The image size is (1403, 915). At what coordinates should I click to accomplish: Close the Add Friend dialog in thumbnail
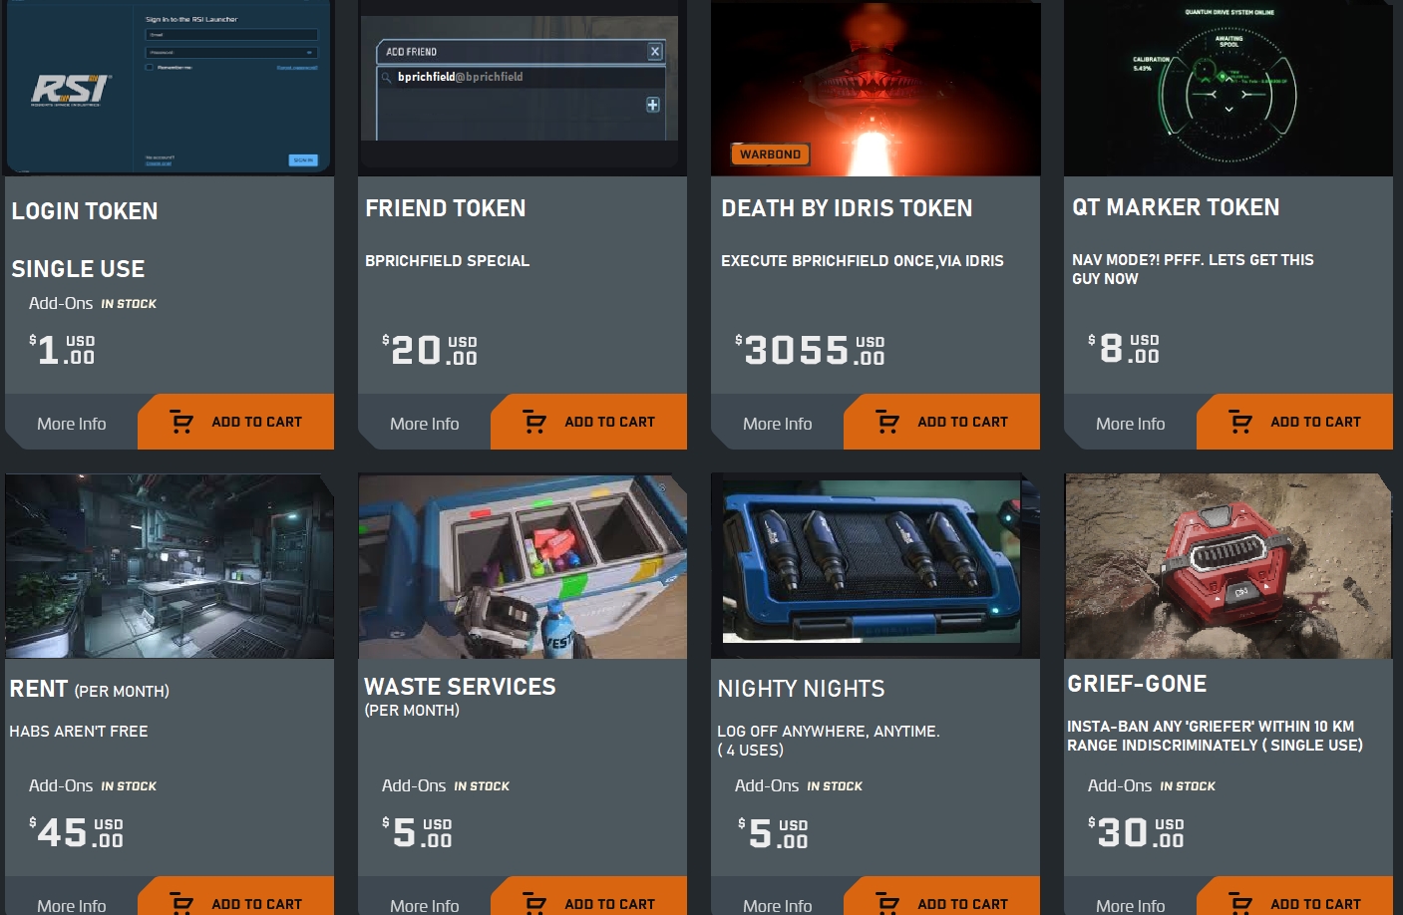click(x=655, y=52)
